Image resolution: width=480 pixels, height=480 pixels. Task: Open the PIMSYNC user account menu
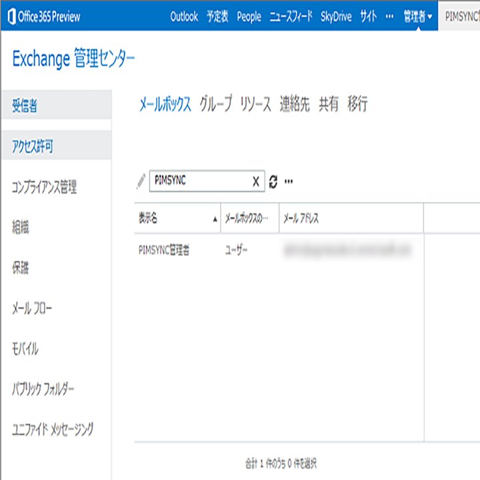point(461,16)
